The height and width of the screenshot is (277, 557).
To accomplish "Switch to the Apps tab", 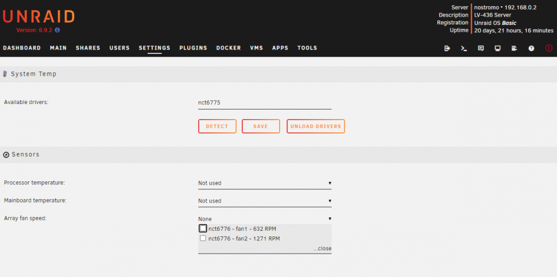I will click(280, 48).
